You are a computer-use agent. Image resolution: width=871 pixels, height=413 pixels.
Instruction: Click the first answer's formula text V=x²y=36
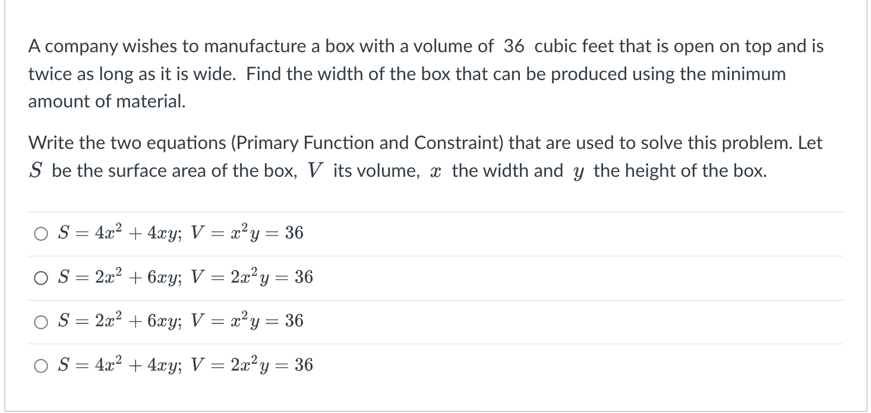click(247, 233)
